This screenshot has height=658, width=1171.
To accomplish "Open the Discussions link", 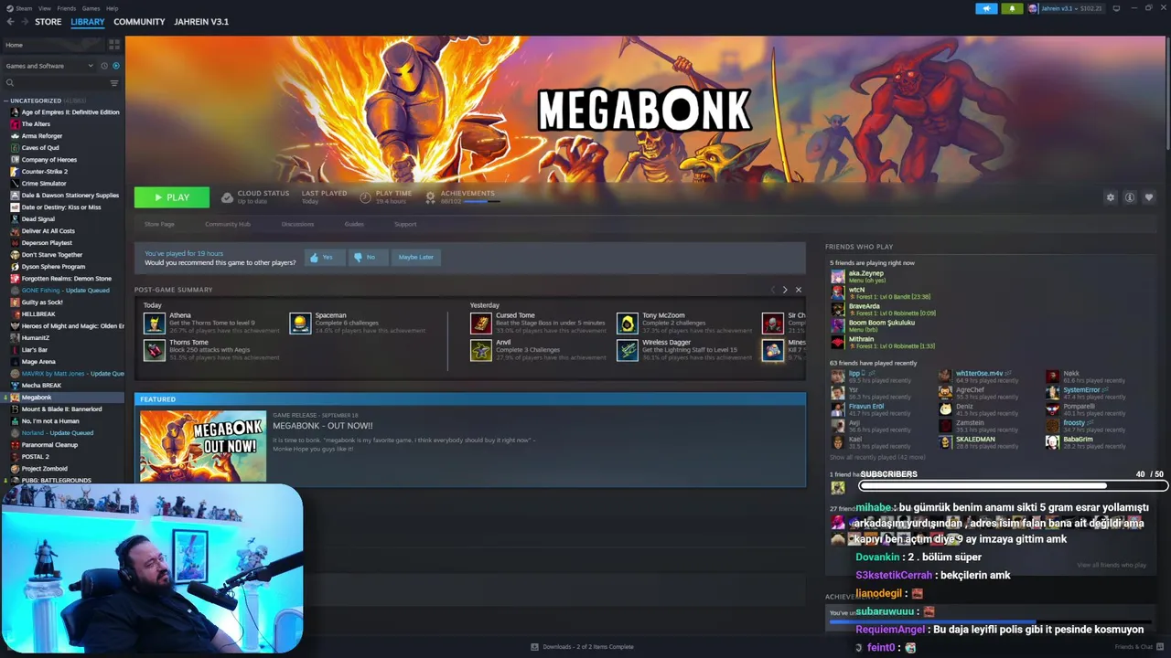I will point(297,224).
